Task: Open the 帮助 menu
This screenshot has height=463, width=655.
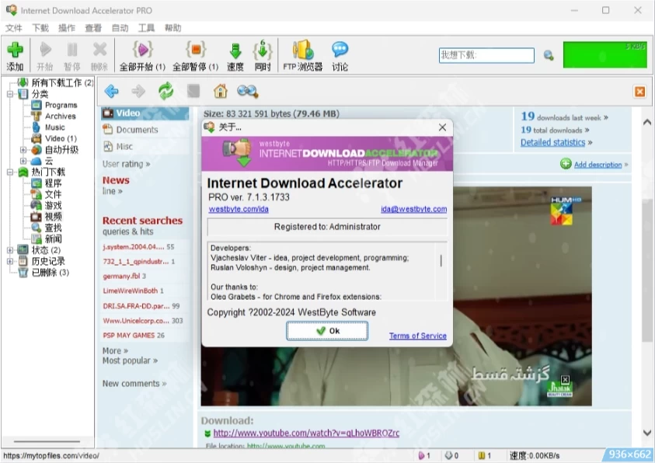Action: (x=173, y=28)
